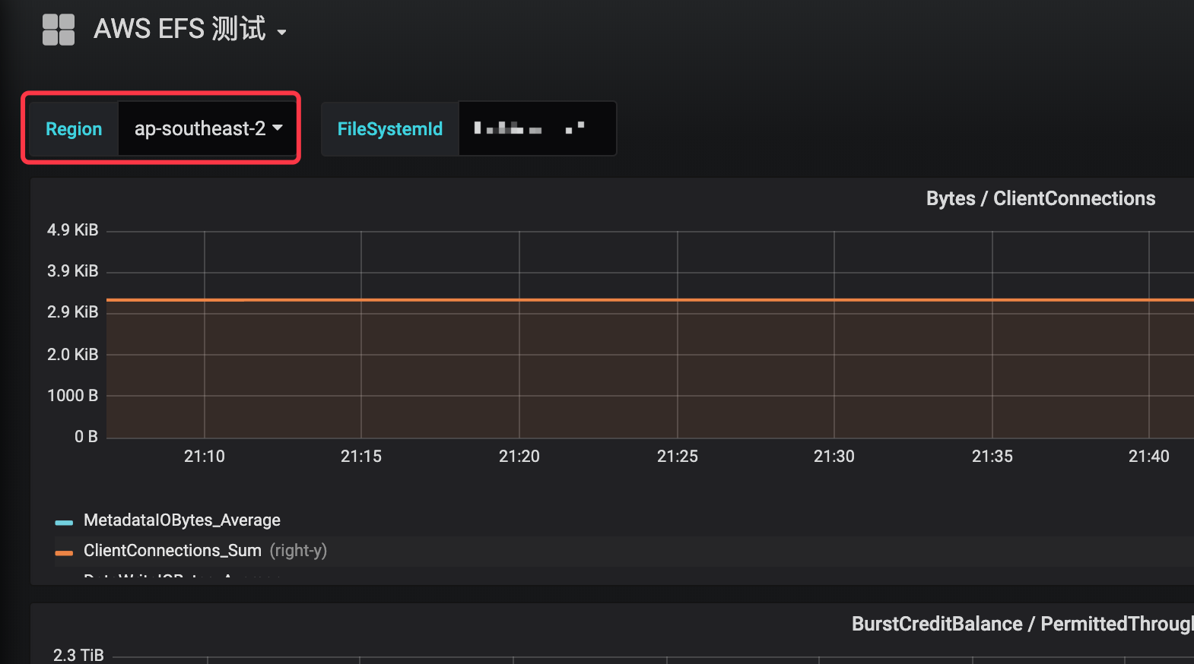This screenshot has width=1194, height=664.
Task: Open the Bytes / ClientConnections panel title menu
Action: point(1040,198)
